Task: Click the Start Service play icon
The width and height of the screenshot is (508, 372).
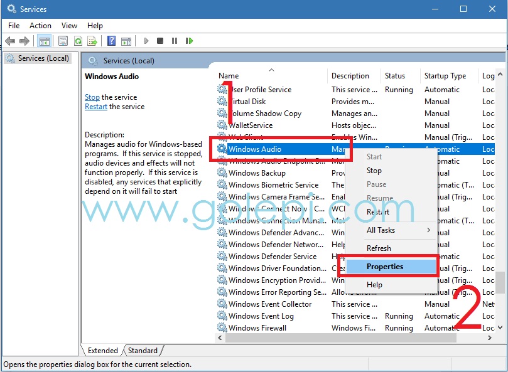Action: click(x=146, y=41)
